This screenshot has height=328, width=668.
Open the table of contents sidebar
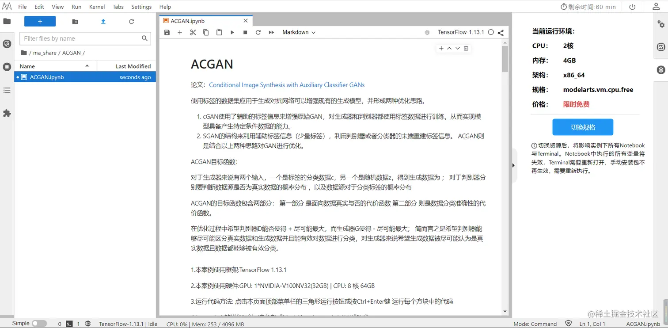click(7, 90)
